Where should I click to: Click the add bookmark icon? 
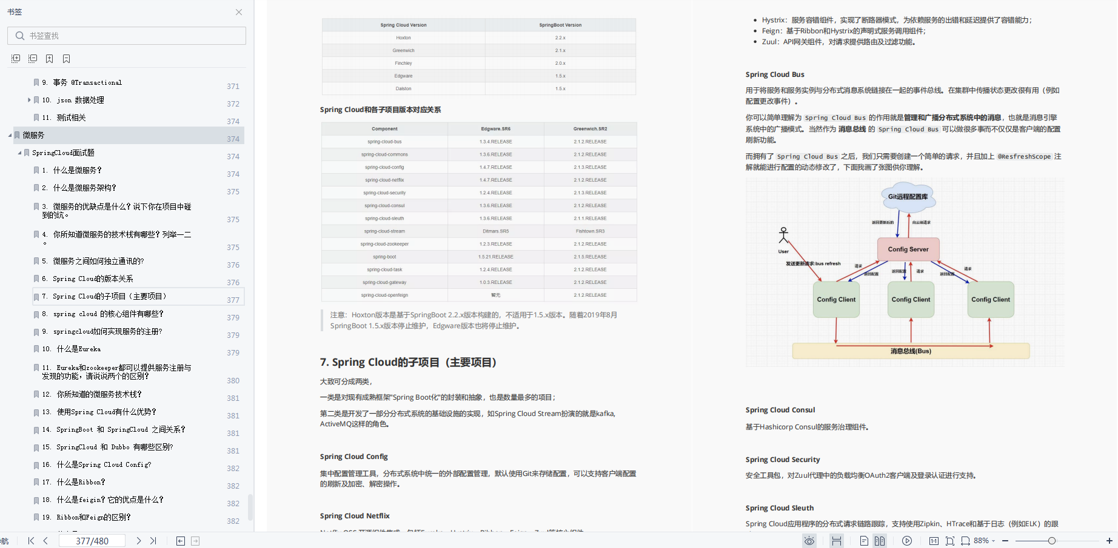[50, 59]
